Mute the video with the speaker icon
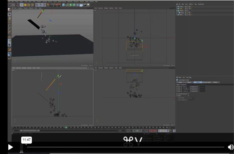234x154 pixels. click(x=231, y=147)
